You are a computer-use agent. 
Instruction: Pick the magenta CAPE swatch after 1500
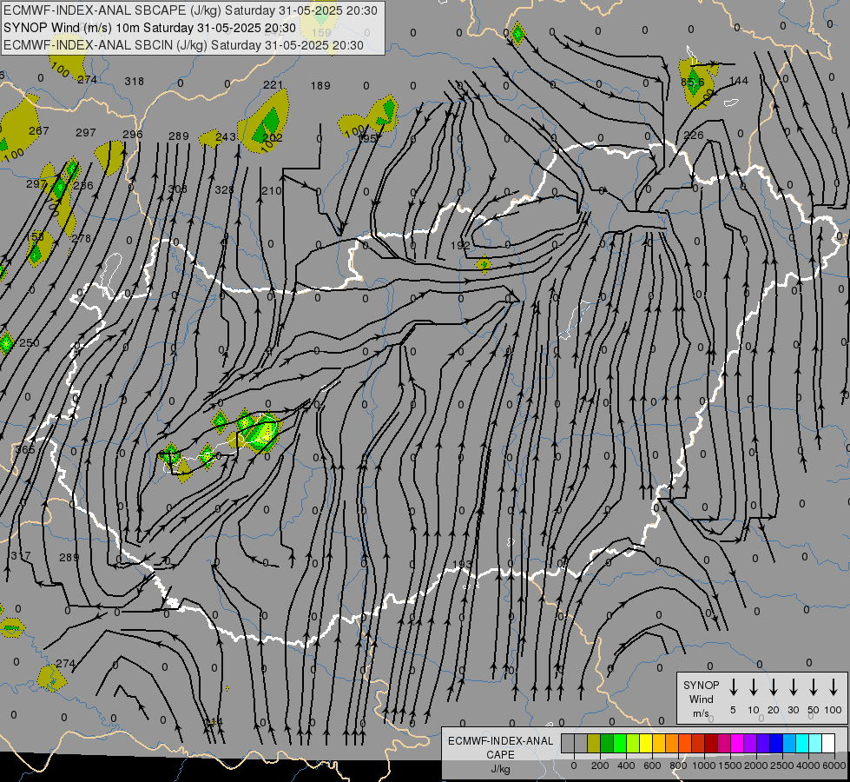tap(737, 743)
